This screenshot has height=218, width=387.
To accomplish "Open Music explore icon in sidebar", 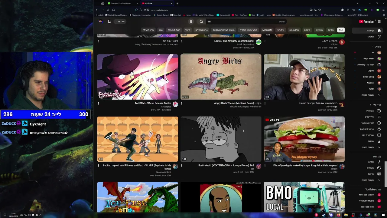I will (379, 162).
